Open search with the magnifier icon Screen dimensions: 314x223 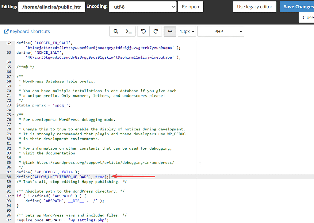[116, 31]
